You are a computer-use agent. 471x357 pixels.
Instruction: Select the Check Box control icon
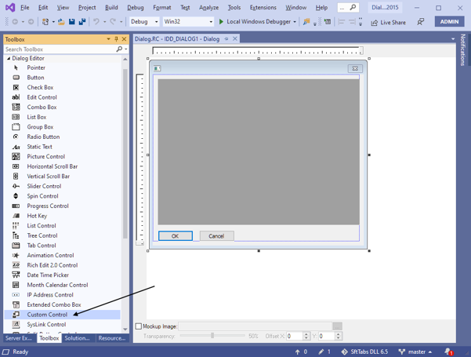point(16,88)
